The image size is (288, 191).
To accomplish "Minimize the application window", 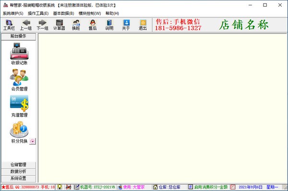I will coord(250,5).
